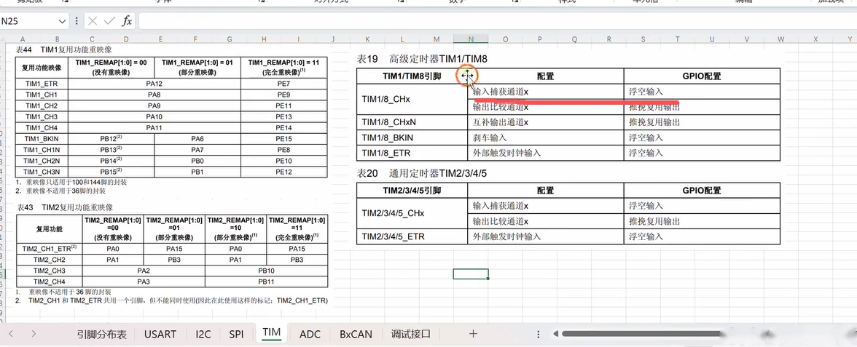Click the TIM1/8_CHxN cell

tap(412, 122)
